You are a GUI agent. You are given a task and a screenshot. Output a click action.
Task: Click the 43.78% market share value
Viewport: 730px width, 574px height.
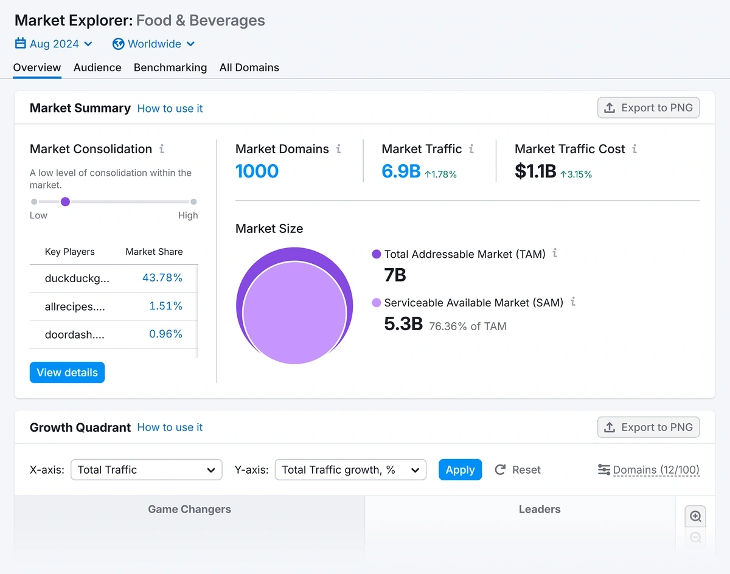coord(162,278)
